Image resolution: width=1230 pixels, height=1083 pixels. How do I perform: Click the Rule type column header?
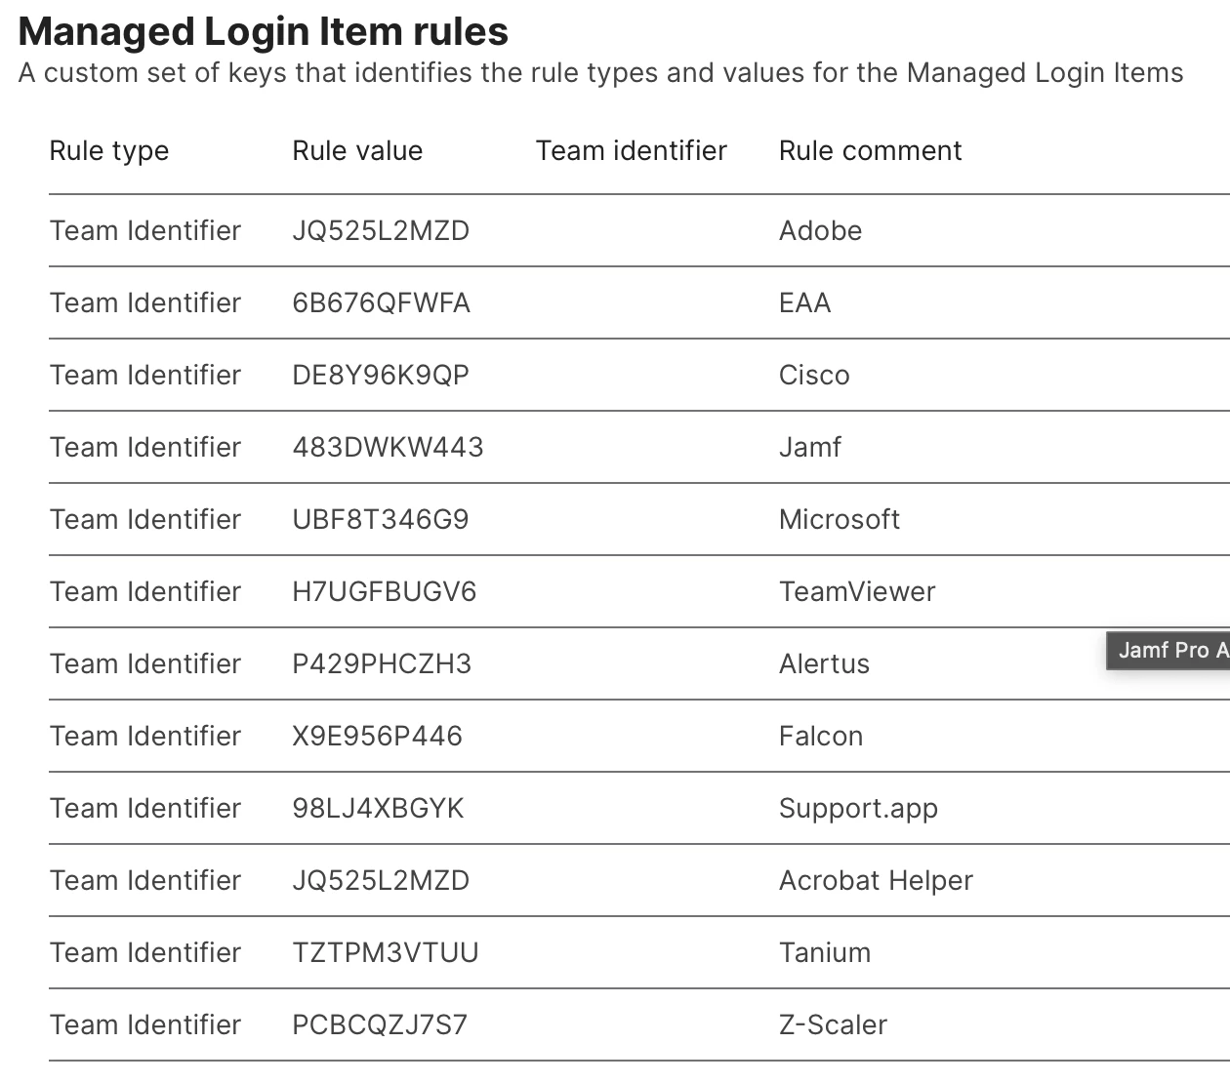tap(109, 151)
